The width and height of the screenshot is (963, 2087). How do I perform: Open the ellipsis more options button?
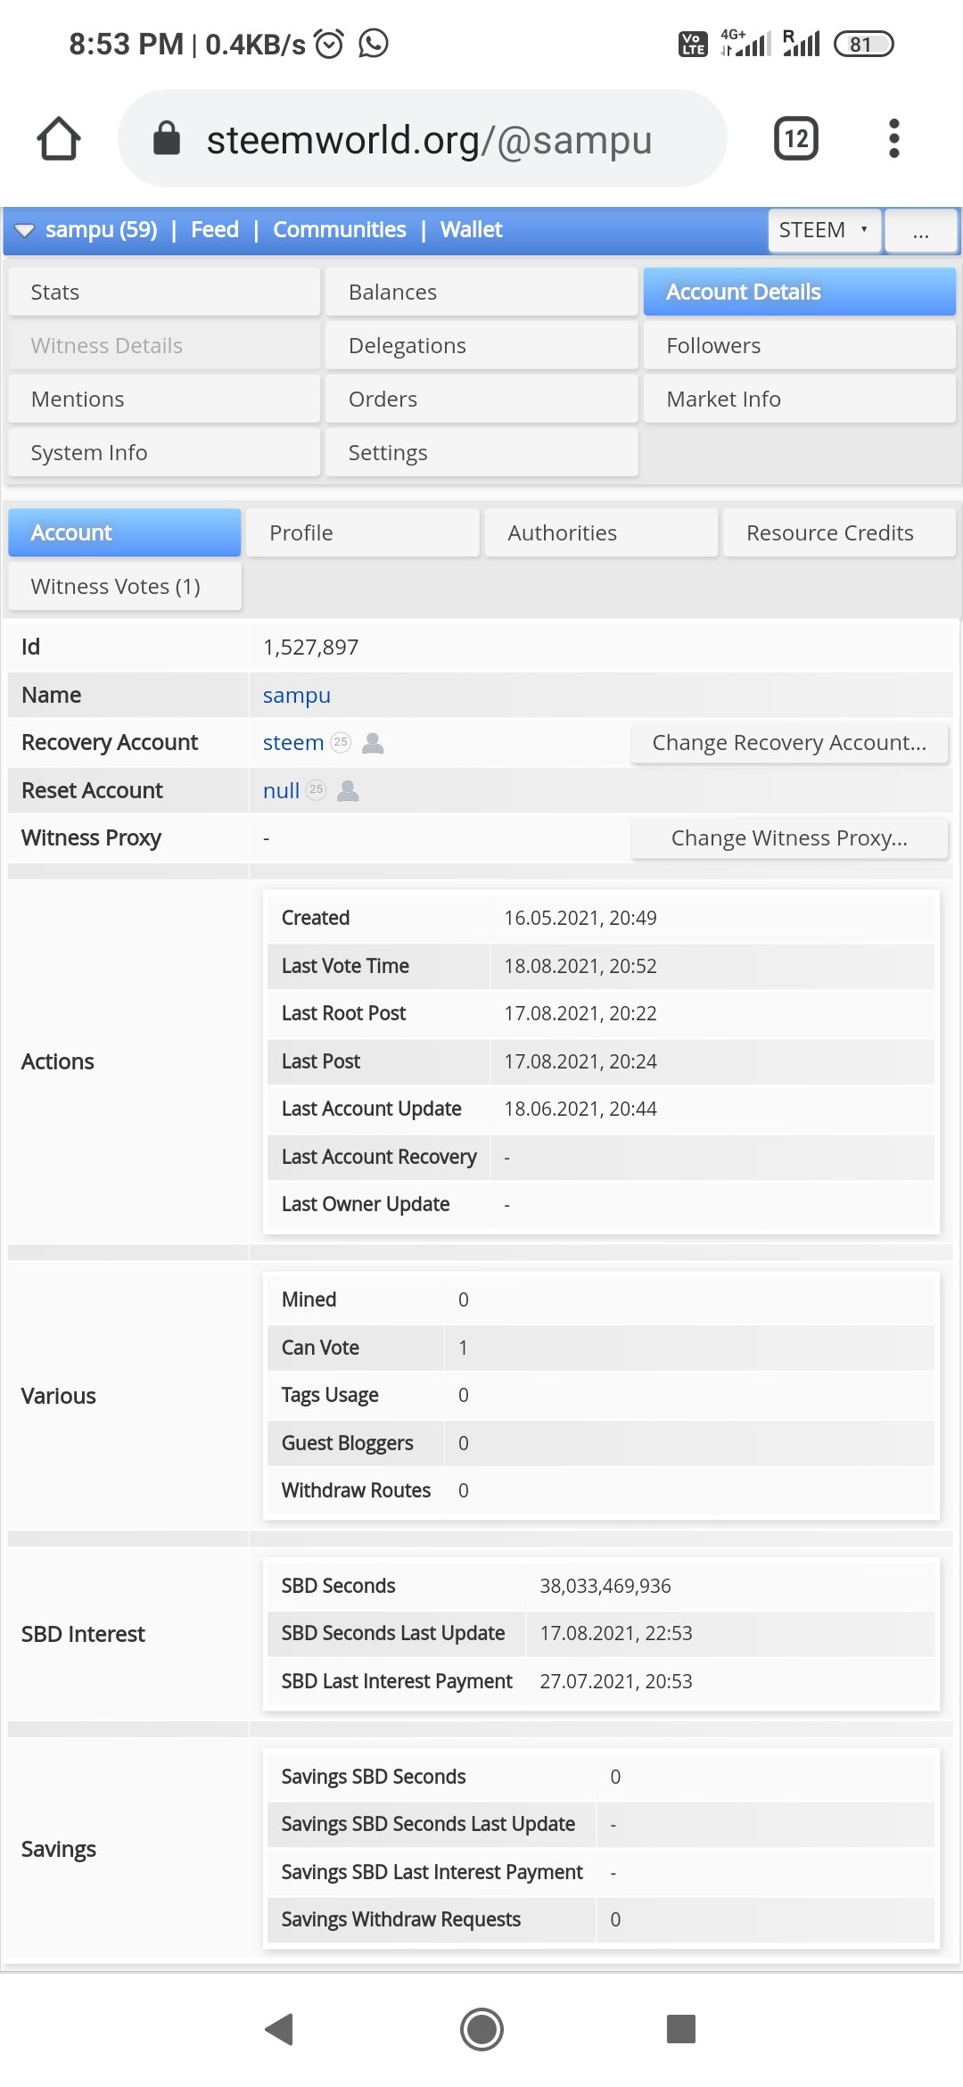point(921,230)
